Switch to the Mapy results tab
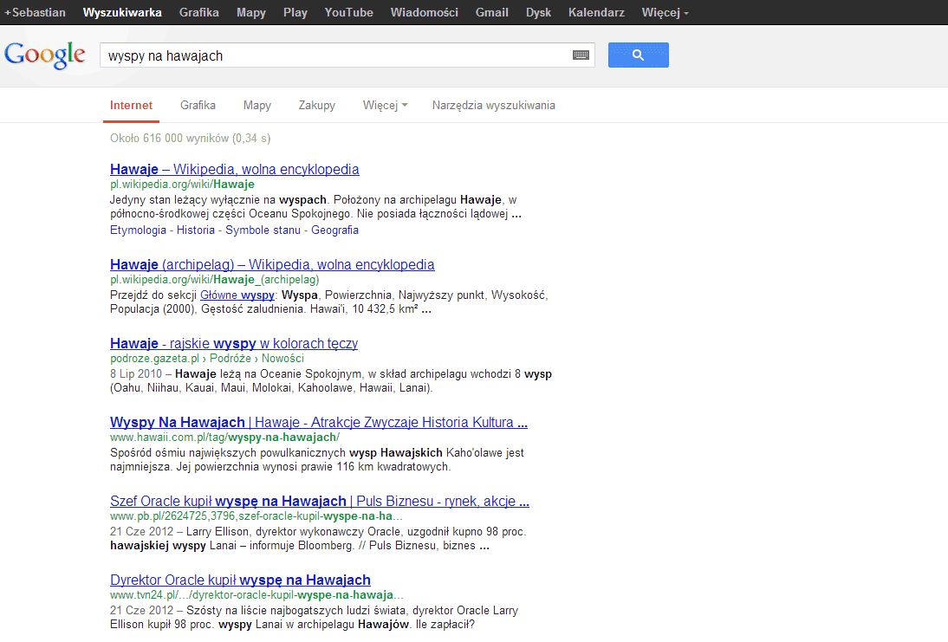The height and width of the screenshot is (642, 948). click(256, 106)
